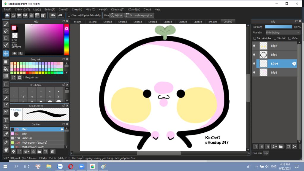
Task: Activate the Magic Wand selection tool
Action: pos(6,98)
